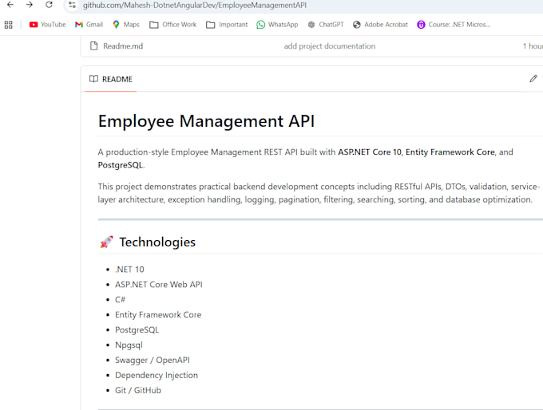This screenshot has width=543, height=410.
Task: Edit the README with the pencil icon
Action: pos(533,79)
